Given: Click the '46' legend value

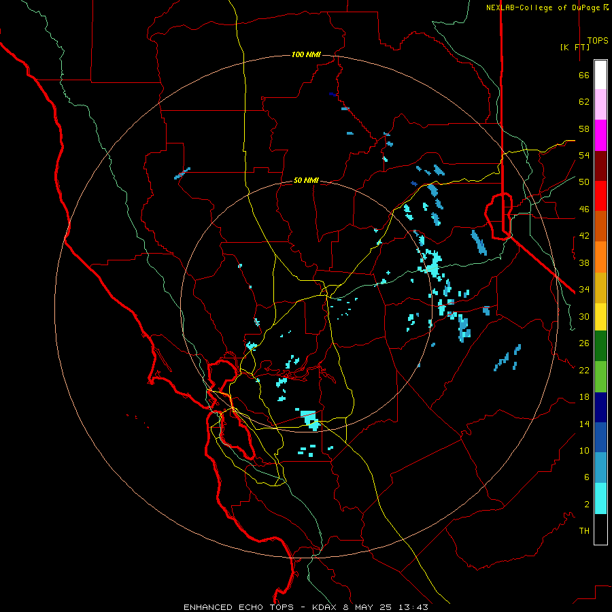Looking at the screenshot, I should click(x=584, y=209).
